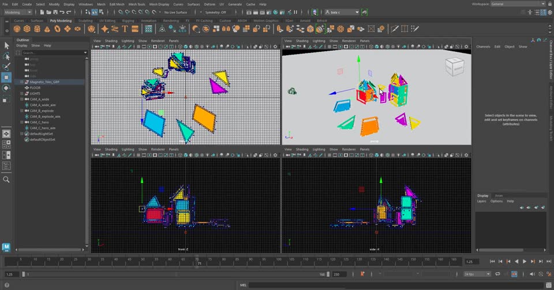
Task: Open the Mesh Tools menu
Action: 137,4
